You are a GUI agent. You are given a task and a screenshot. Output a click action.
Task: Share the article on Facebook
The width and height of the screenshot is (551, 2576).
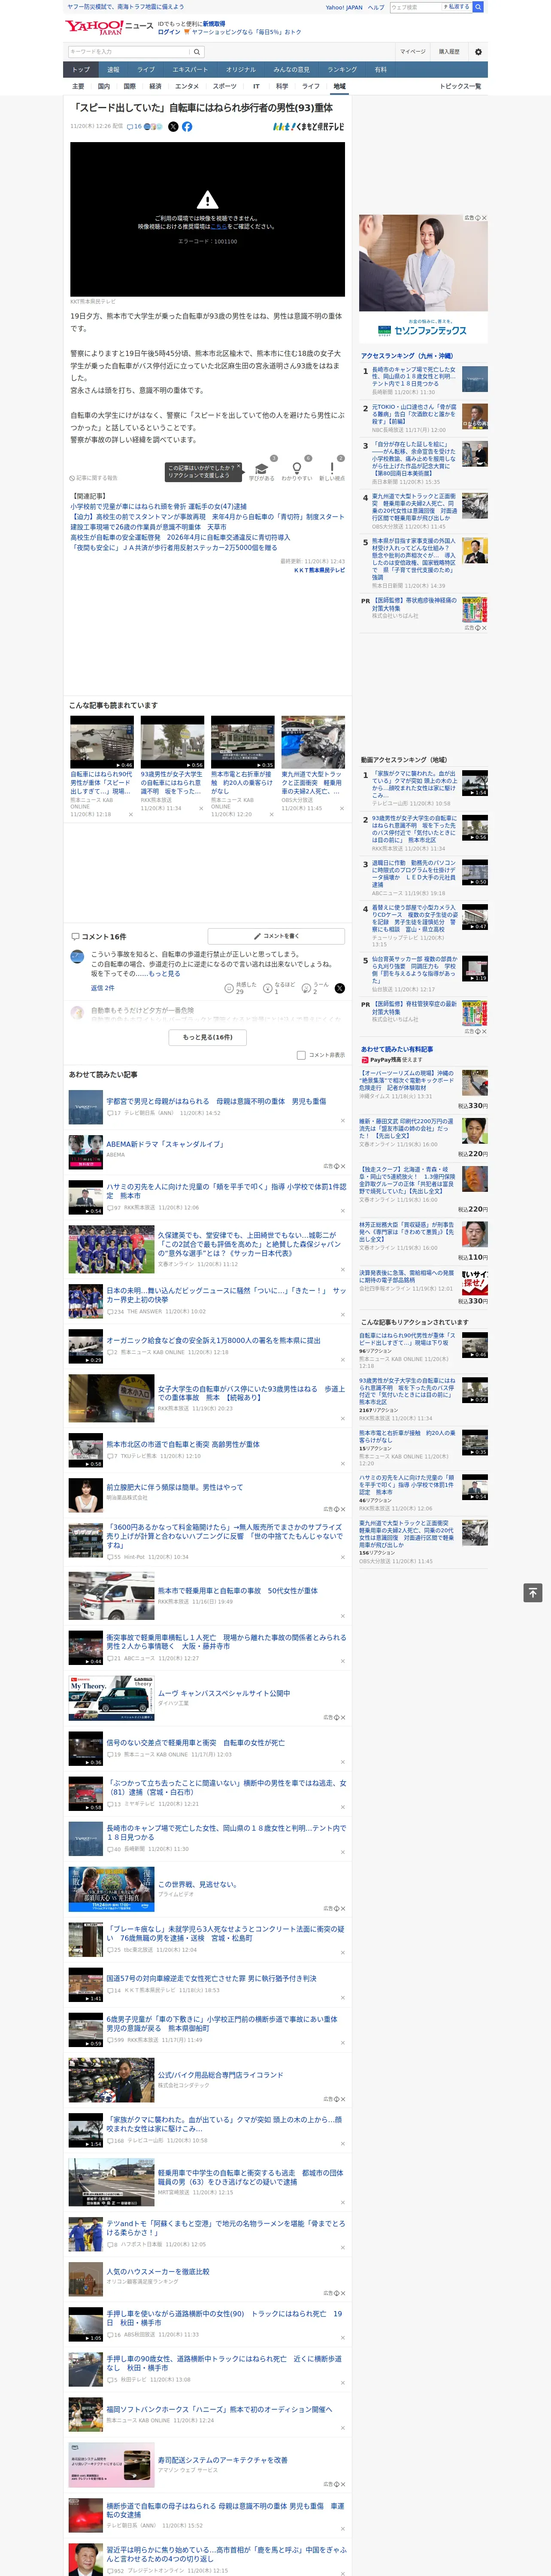[x=187, y=127]
